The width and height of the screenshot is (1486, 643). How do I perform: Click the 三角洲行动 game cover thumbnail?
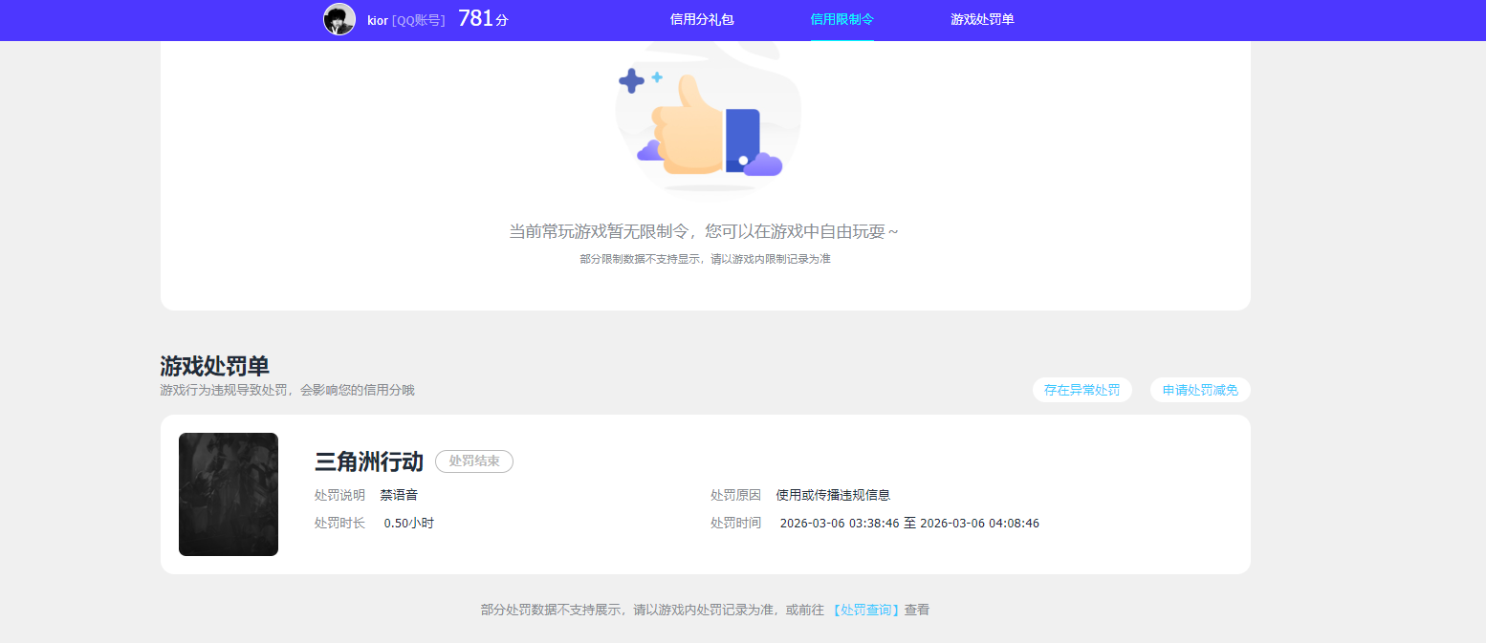[x=229, y=494]
